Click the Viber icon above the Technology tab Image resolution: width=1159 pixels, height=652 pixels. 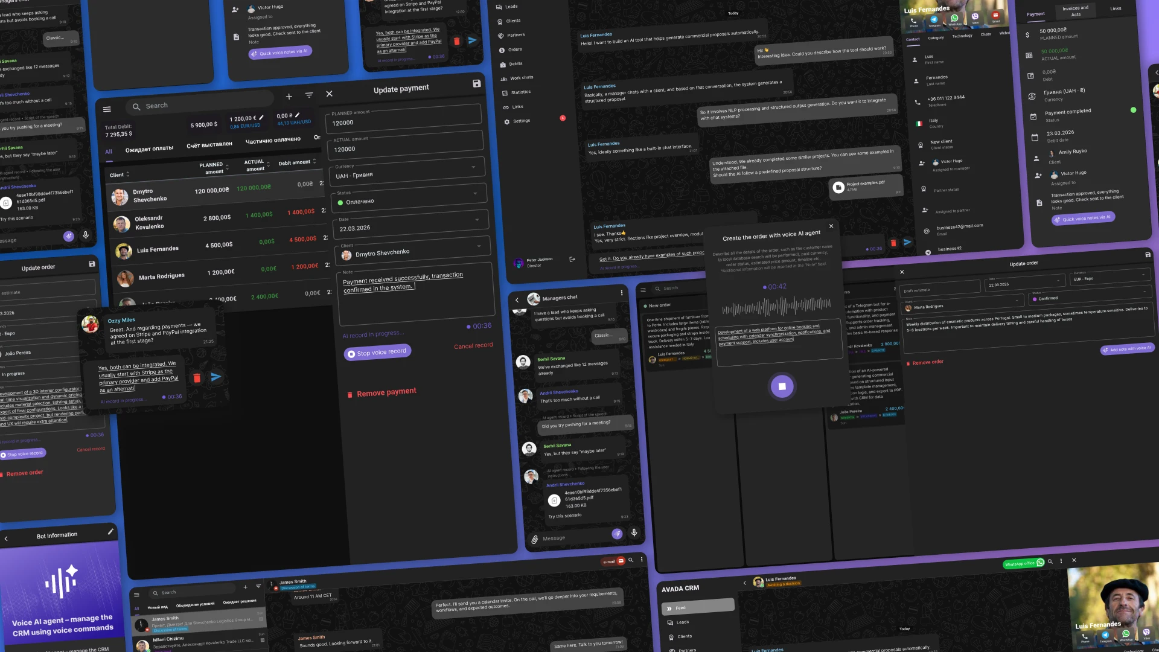(975, 18)
